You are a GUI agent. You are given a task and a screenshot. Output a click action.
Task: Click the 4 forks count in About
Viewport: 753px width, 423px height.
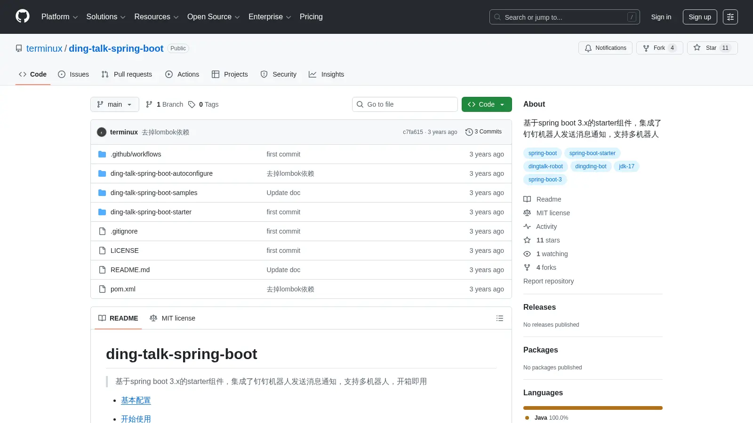(546, 267)
